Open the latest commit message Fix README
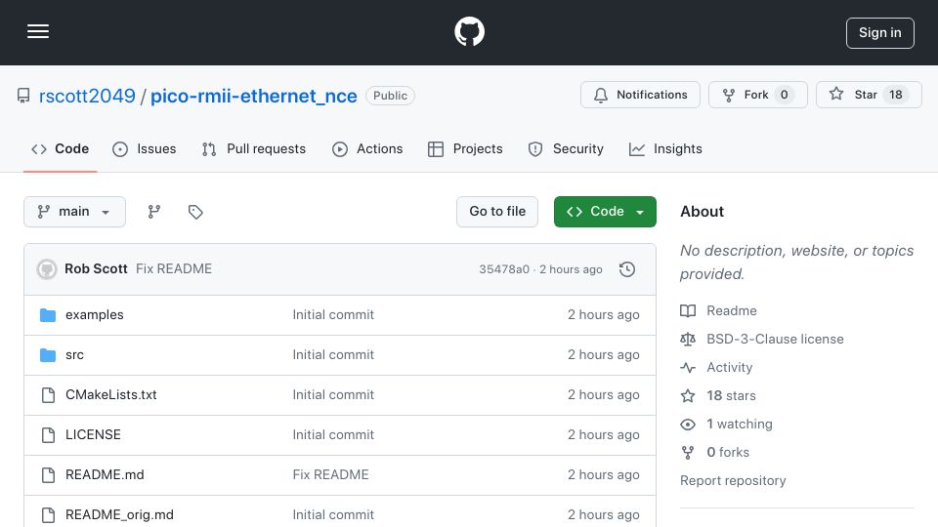This screenshot has width=938, height=527. pyautogui.click(x=174, y=269)
